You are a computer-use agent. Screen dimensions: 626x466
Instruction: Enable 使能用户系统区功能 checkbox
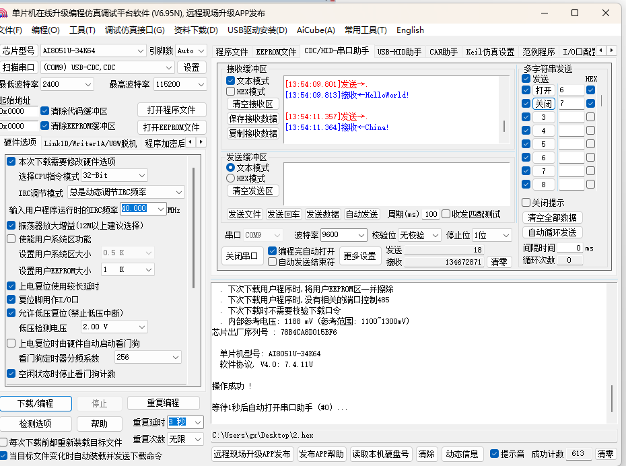pos(11,239)
